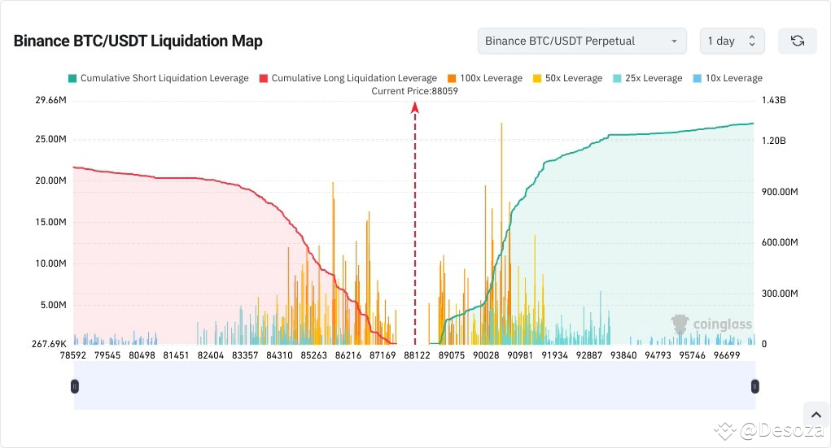
Task: Open the 1 day timeframe selector
Action: tap(732, 41)
